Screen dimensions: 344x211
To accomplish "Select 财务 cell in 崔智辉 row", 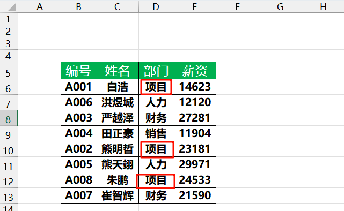I will (156, 195).
